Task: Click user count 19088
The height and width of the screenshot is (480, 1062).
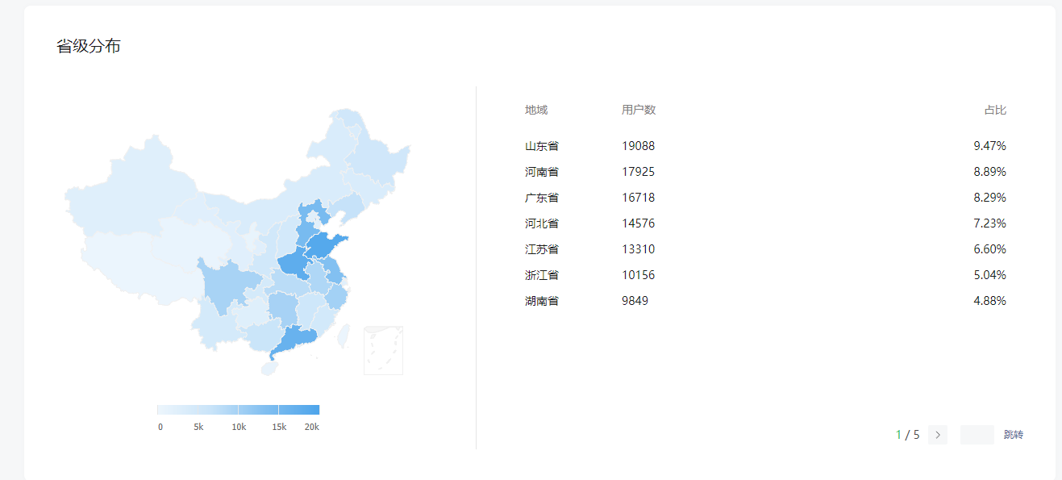Action: pos(639,146)
